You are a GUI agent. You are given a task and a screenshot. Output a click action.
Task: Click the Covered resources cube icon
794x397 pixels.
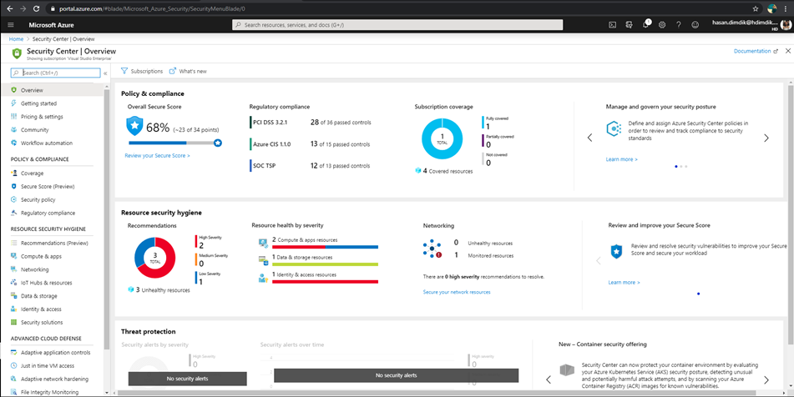point(417,171)
